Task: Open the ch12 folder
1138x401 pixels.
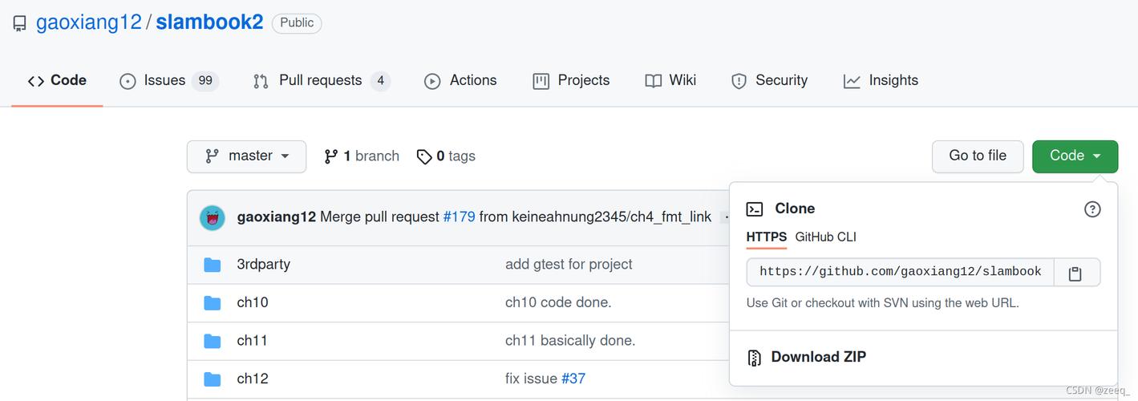Action: click(x=253, y=379)
